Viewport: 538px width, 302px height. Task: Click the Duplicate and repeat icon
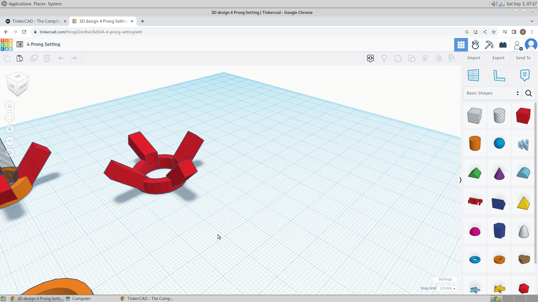[34, 58]
